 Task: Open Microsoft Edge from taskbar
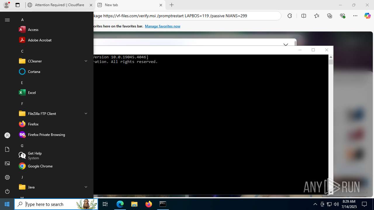pyautogui.click(x=120, y=204)
